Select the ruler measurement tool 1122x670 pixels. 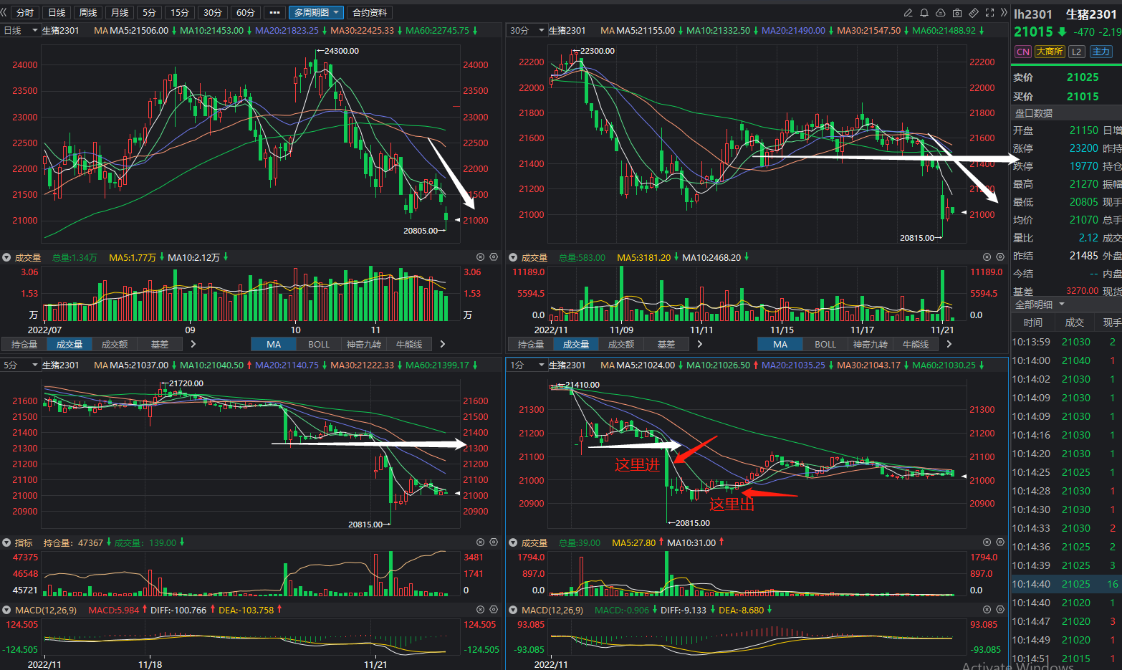tap(974, 13)
